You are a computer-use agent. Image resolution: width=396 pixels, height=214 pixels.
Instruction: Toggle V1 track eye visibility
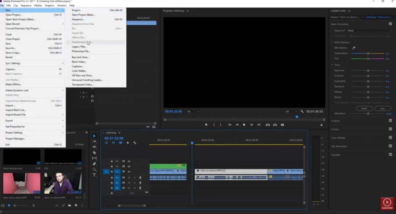point(129,172)
